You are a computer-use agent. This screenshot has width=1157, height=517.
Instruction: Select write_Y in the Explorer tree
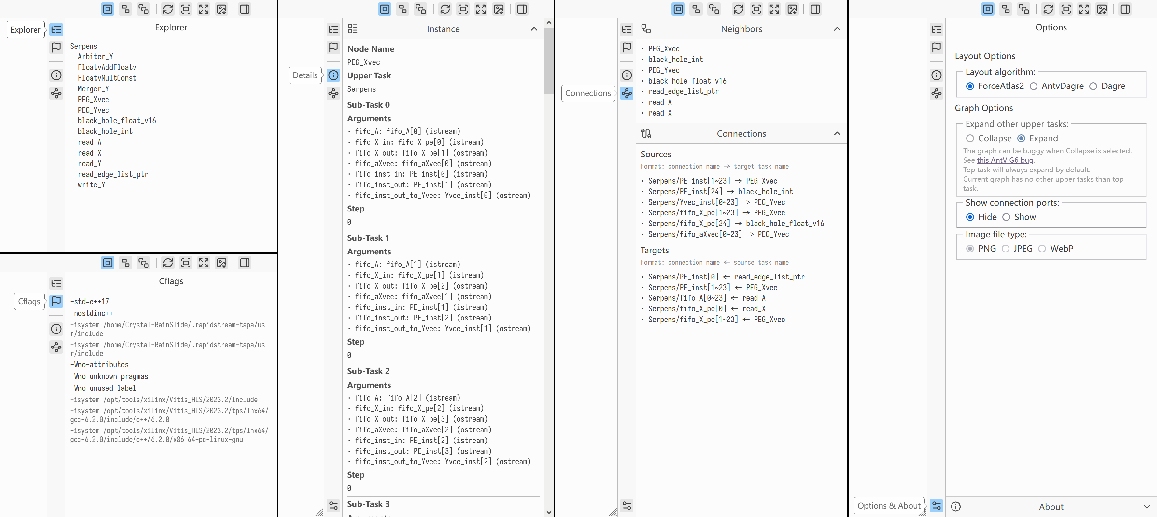[x=91, y=185]
